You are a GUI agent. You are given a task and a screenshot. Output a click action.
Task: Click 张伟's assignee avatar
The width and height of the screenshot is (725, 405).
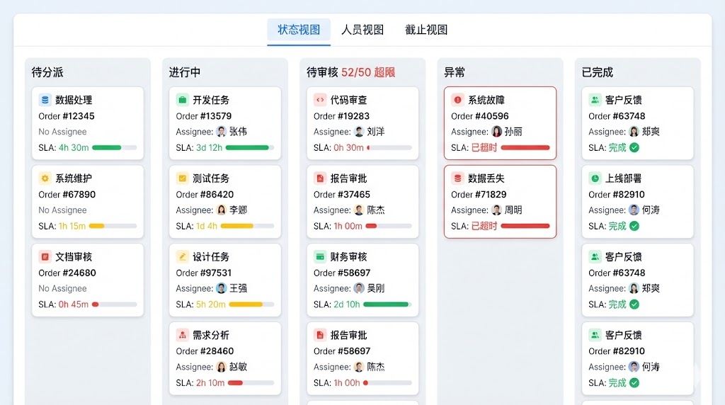click(x=222, y=132)
